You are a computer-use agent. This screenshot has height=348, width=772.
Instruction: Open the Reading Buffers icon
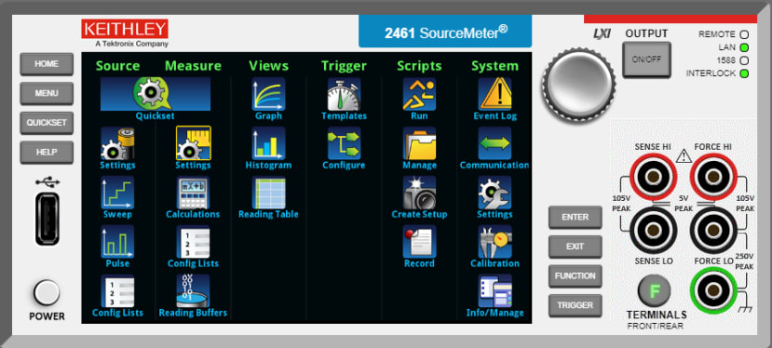[193, 291]
